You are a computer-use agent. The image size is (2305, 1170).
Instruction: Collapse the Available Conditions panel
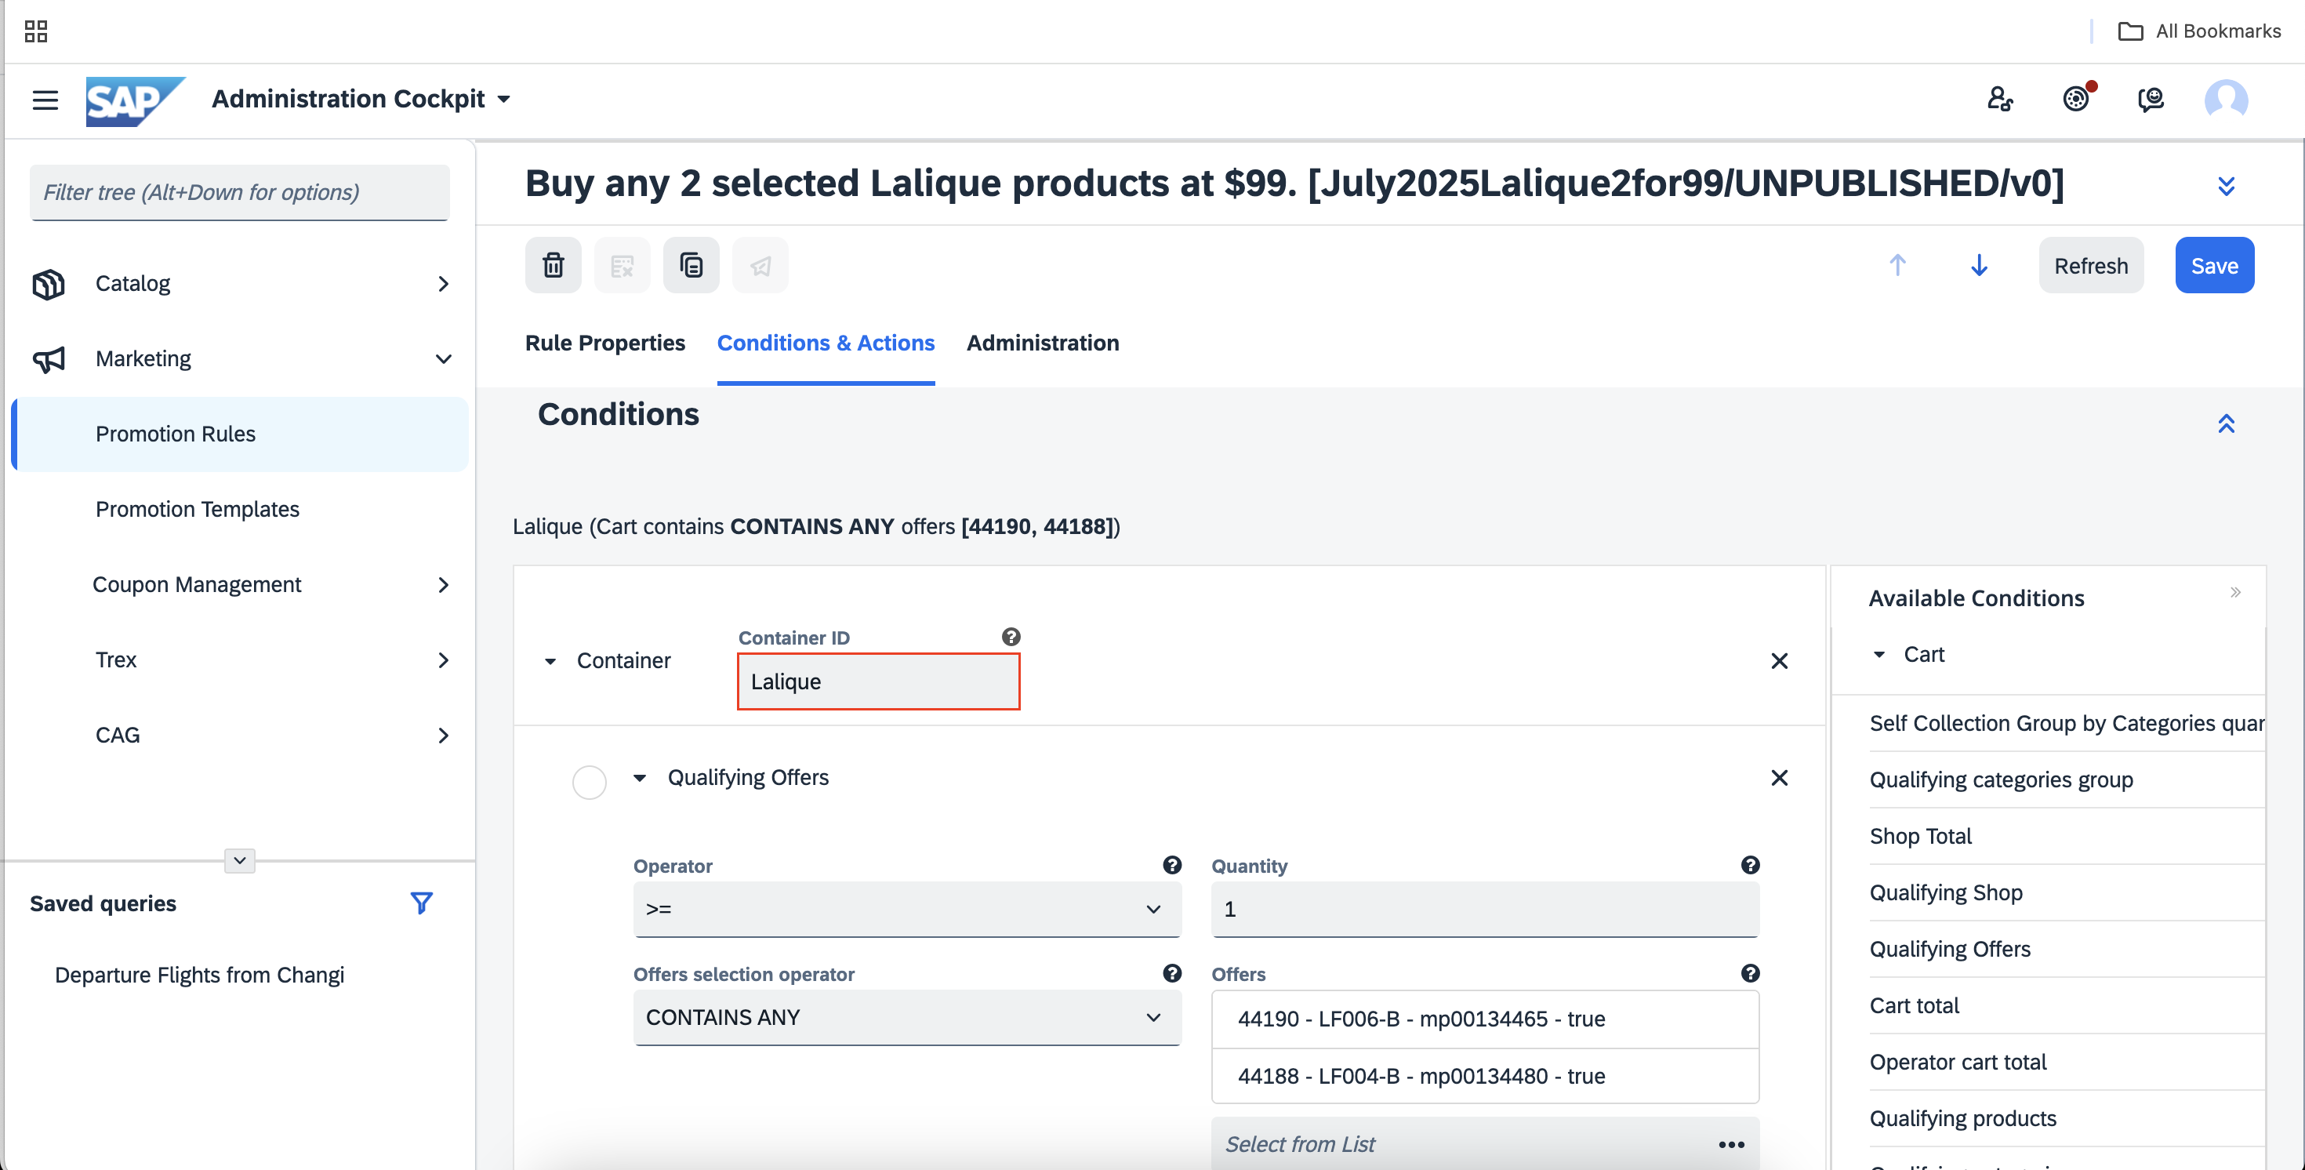(x=2235, y=592)
